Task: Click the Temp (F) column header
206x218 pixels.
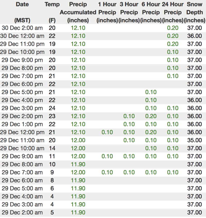Action: 52,12
